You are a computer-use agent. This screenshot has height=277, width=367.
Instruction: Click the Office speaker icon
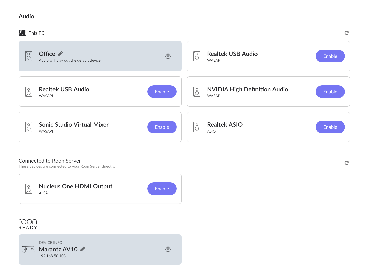coord(29,56)
